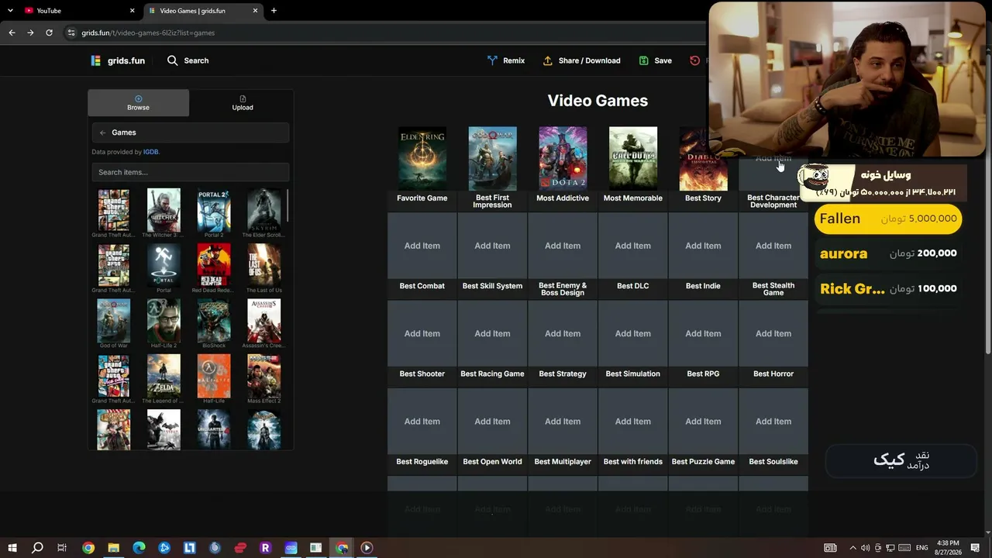The image size is (992, 558).
Task: Click the "Best Strategy" label
Action: click(563, 374)
